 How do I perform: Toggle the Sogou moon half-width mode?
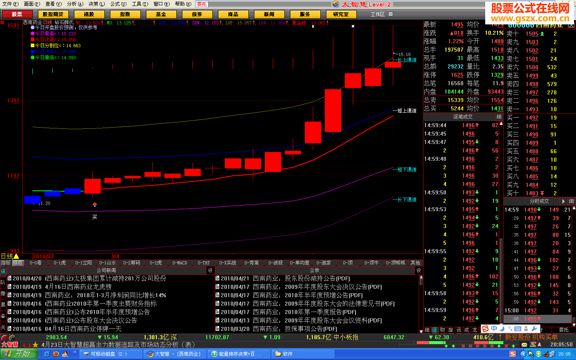coord(502,329)
